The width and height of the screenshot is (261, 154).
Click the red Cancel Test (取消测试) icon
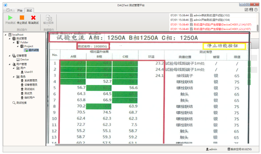coord(33,18)
